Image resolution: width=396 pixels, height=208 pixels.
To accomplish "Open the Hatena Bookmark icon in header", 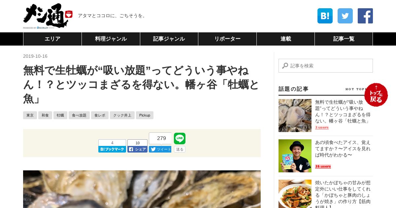I will coord(325,16).
